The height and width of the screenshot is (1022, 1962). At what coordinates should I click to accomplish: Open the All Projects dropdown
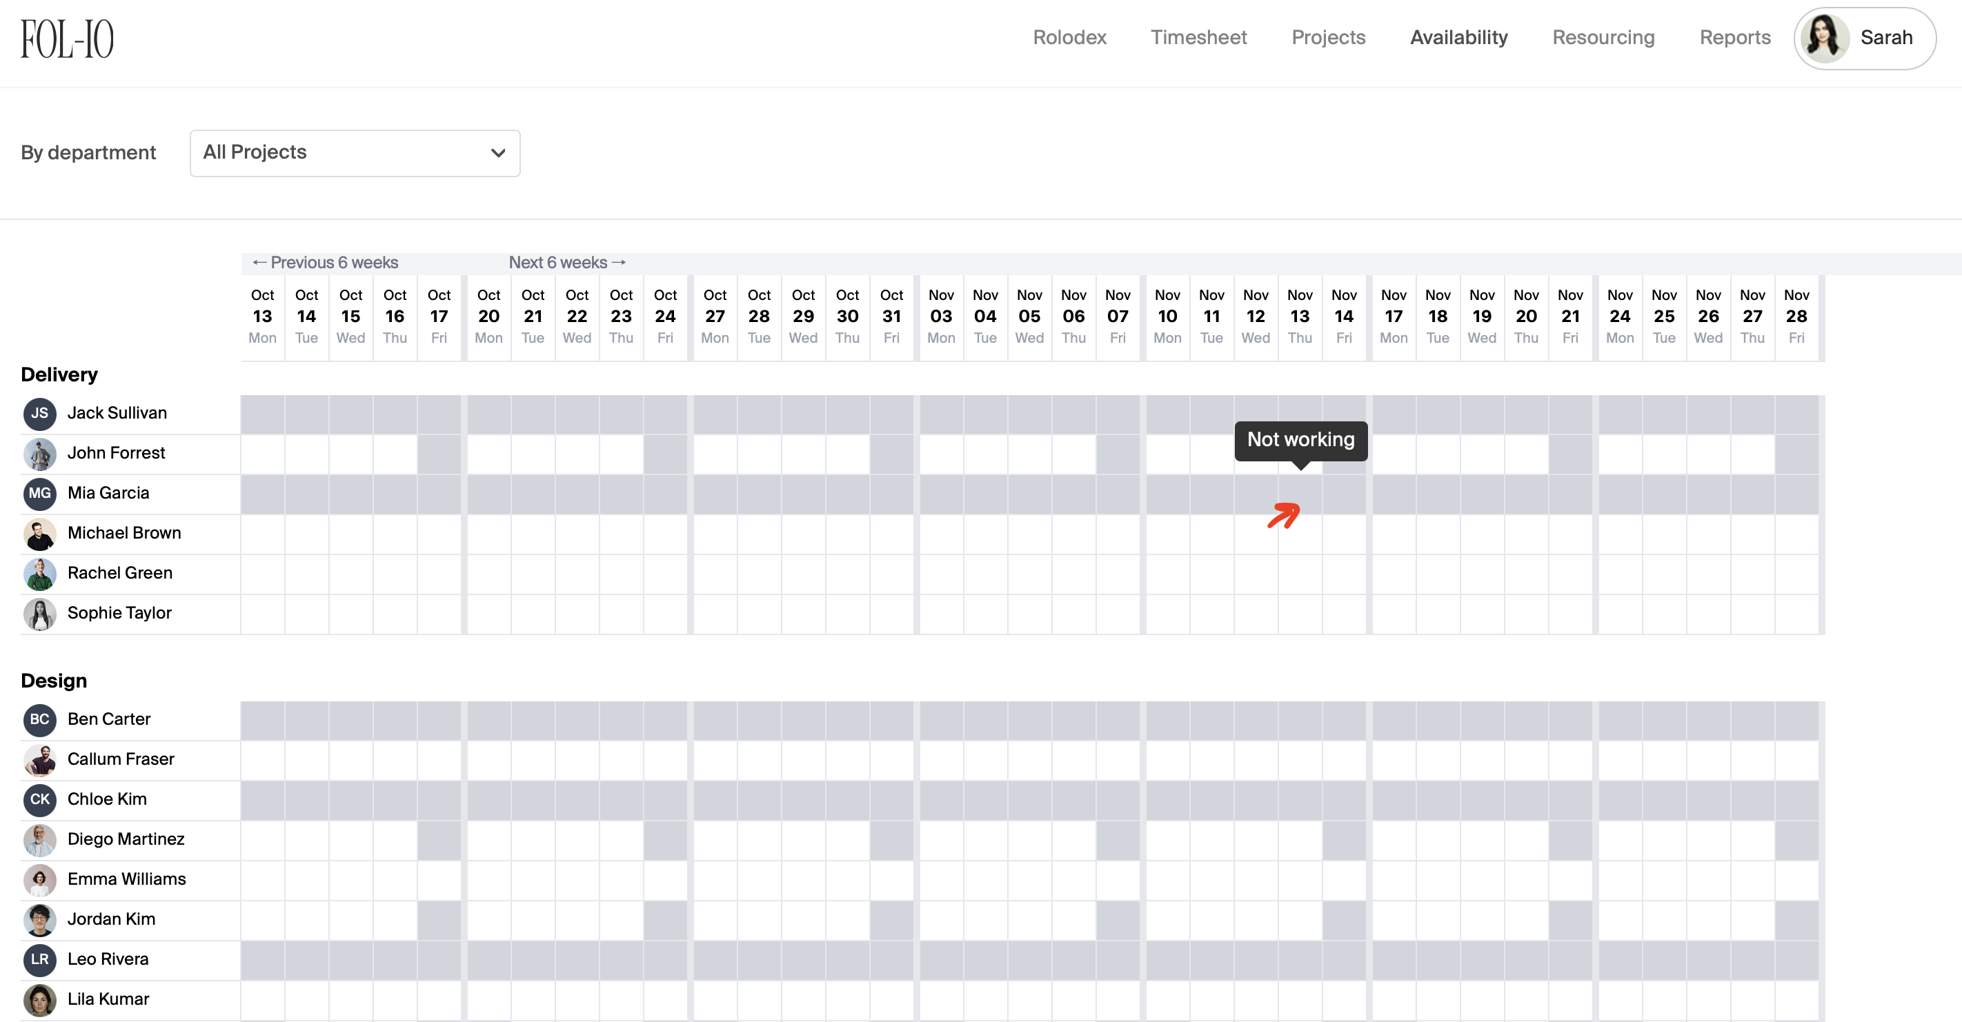354,153
